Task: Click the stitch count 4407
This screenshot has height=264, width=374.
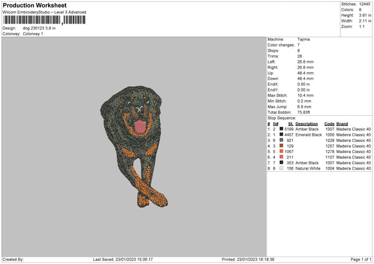Action: 289,135
